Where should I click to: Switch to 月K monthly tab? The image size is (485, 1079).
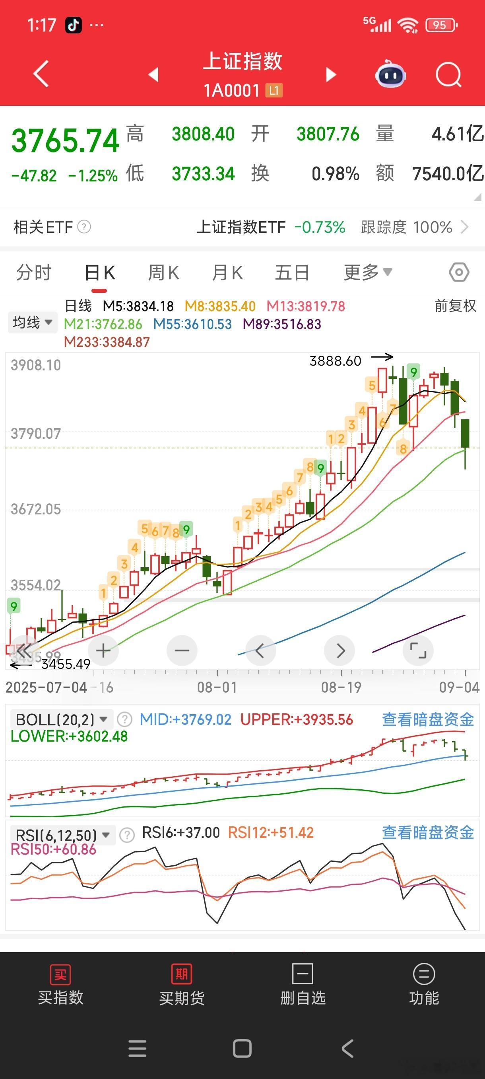click(227, 272)
